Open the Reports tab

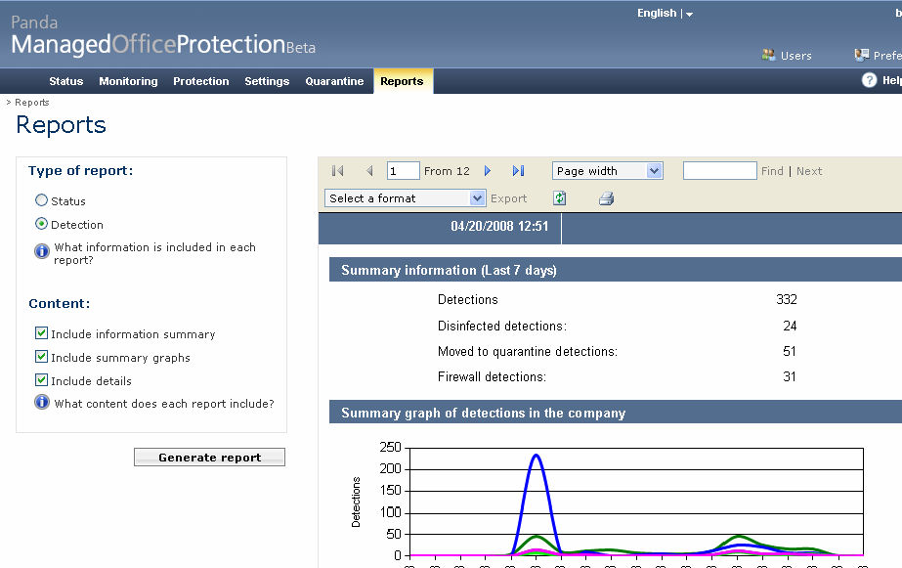(402, 81)
